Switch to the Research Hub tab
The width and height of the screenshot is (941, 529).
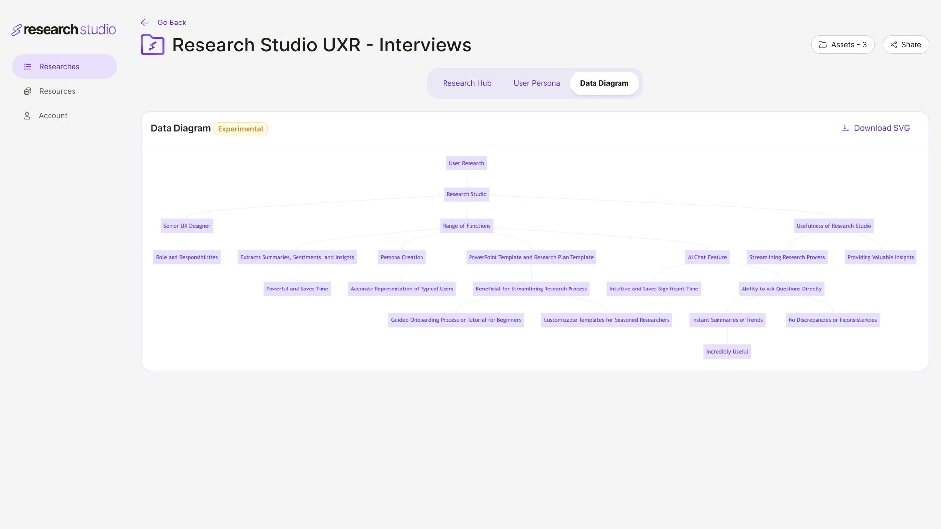pyautogui.click(x=467, y=83)
